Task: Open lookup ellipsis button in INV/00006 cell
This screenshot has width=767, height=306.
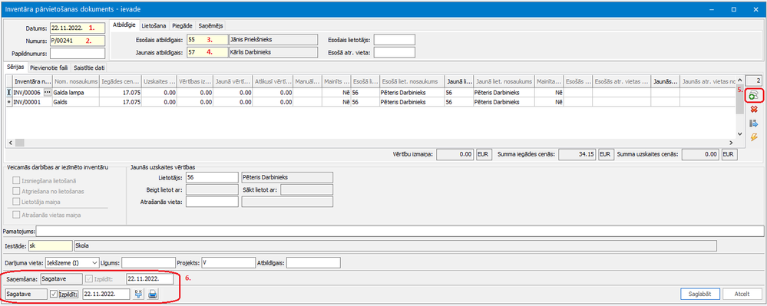Action: coord(47,92)
